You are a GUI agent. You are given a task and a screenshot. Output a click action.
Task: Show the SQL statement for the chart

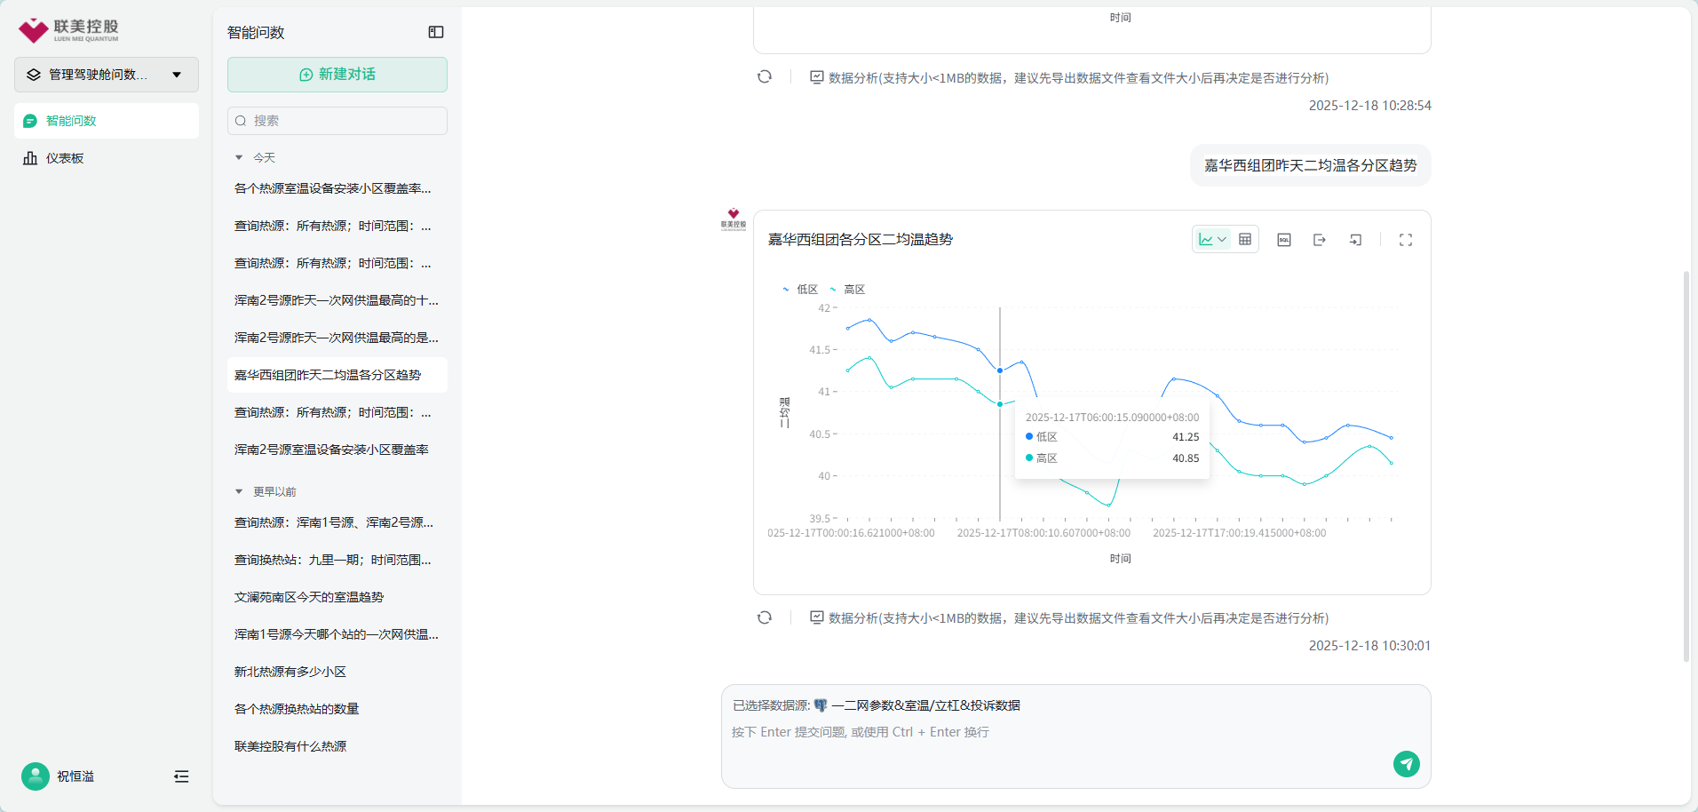1283,240
